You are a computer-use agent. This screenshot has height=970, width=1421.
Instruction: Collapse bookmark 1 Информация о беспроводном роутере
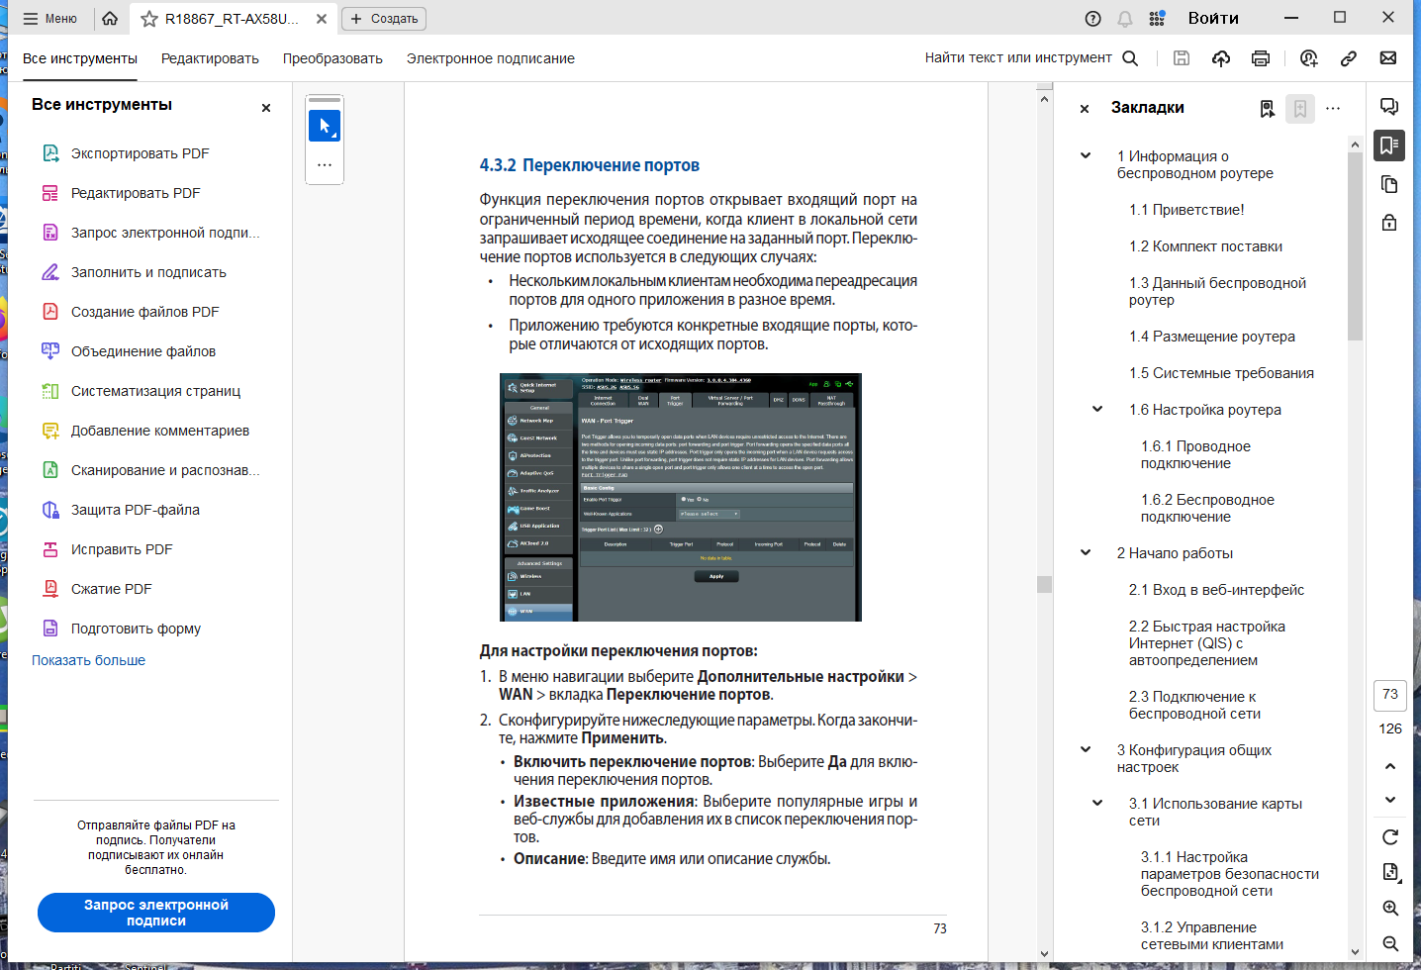pos(1086,156)
